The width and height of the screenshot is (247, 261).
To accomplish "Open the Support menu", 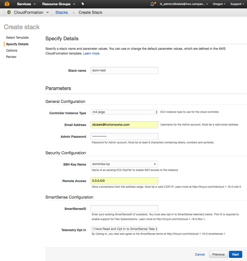I will click(x=237, y=4).
